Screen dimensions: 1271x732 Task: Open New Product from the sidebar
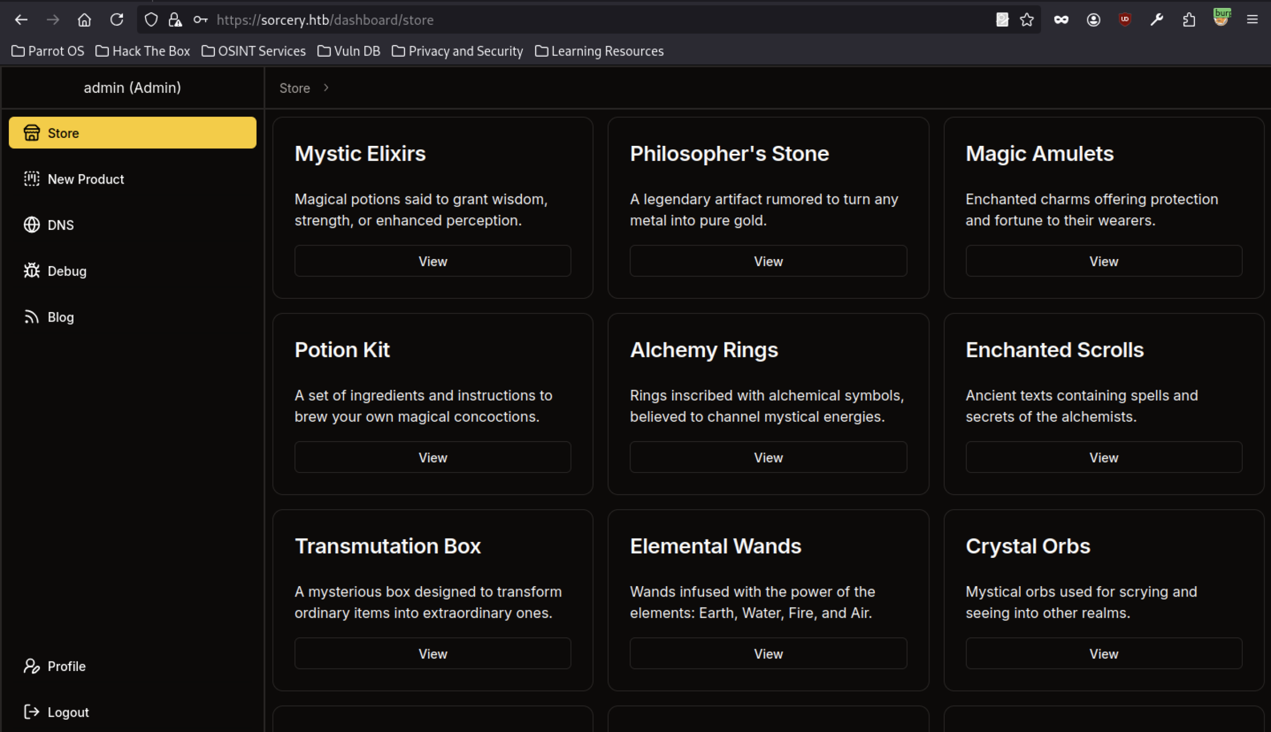point(85,179)
